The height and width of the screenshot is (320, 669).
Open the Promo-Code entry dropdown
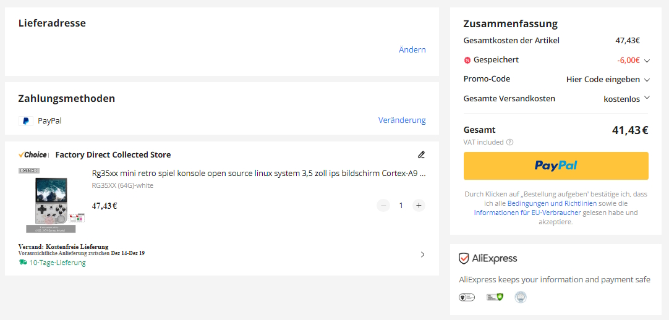[x=647, y=80]
